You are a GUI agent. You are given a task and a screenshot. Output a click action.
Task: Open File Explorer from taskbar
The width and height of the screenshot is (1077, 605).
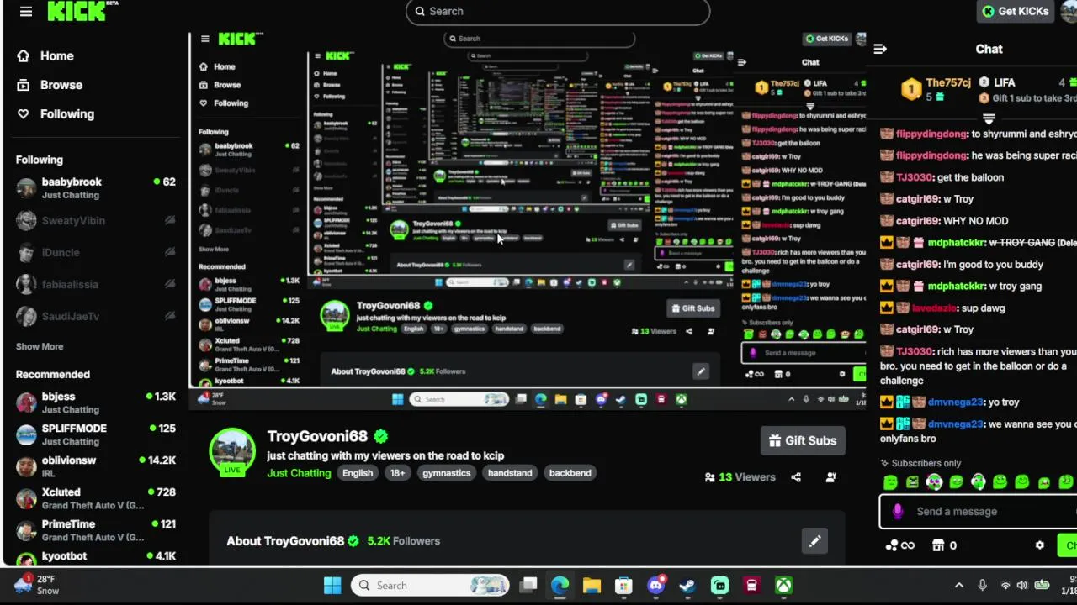(592, 586)
